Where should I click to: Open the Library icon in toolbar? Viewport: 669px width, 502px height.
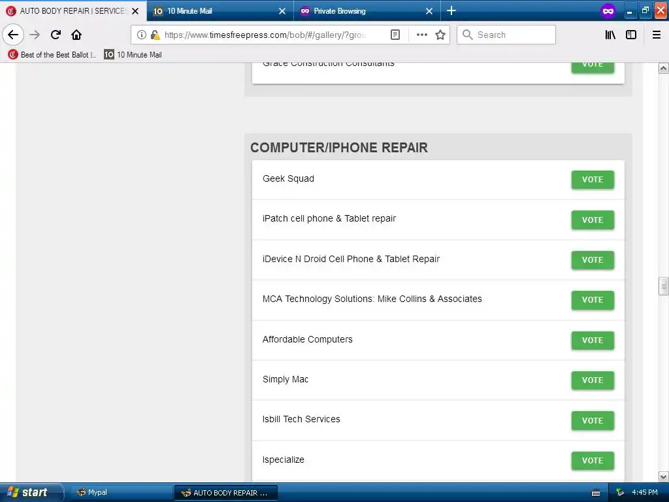[x=610, y=35]
